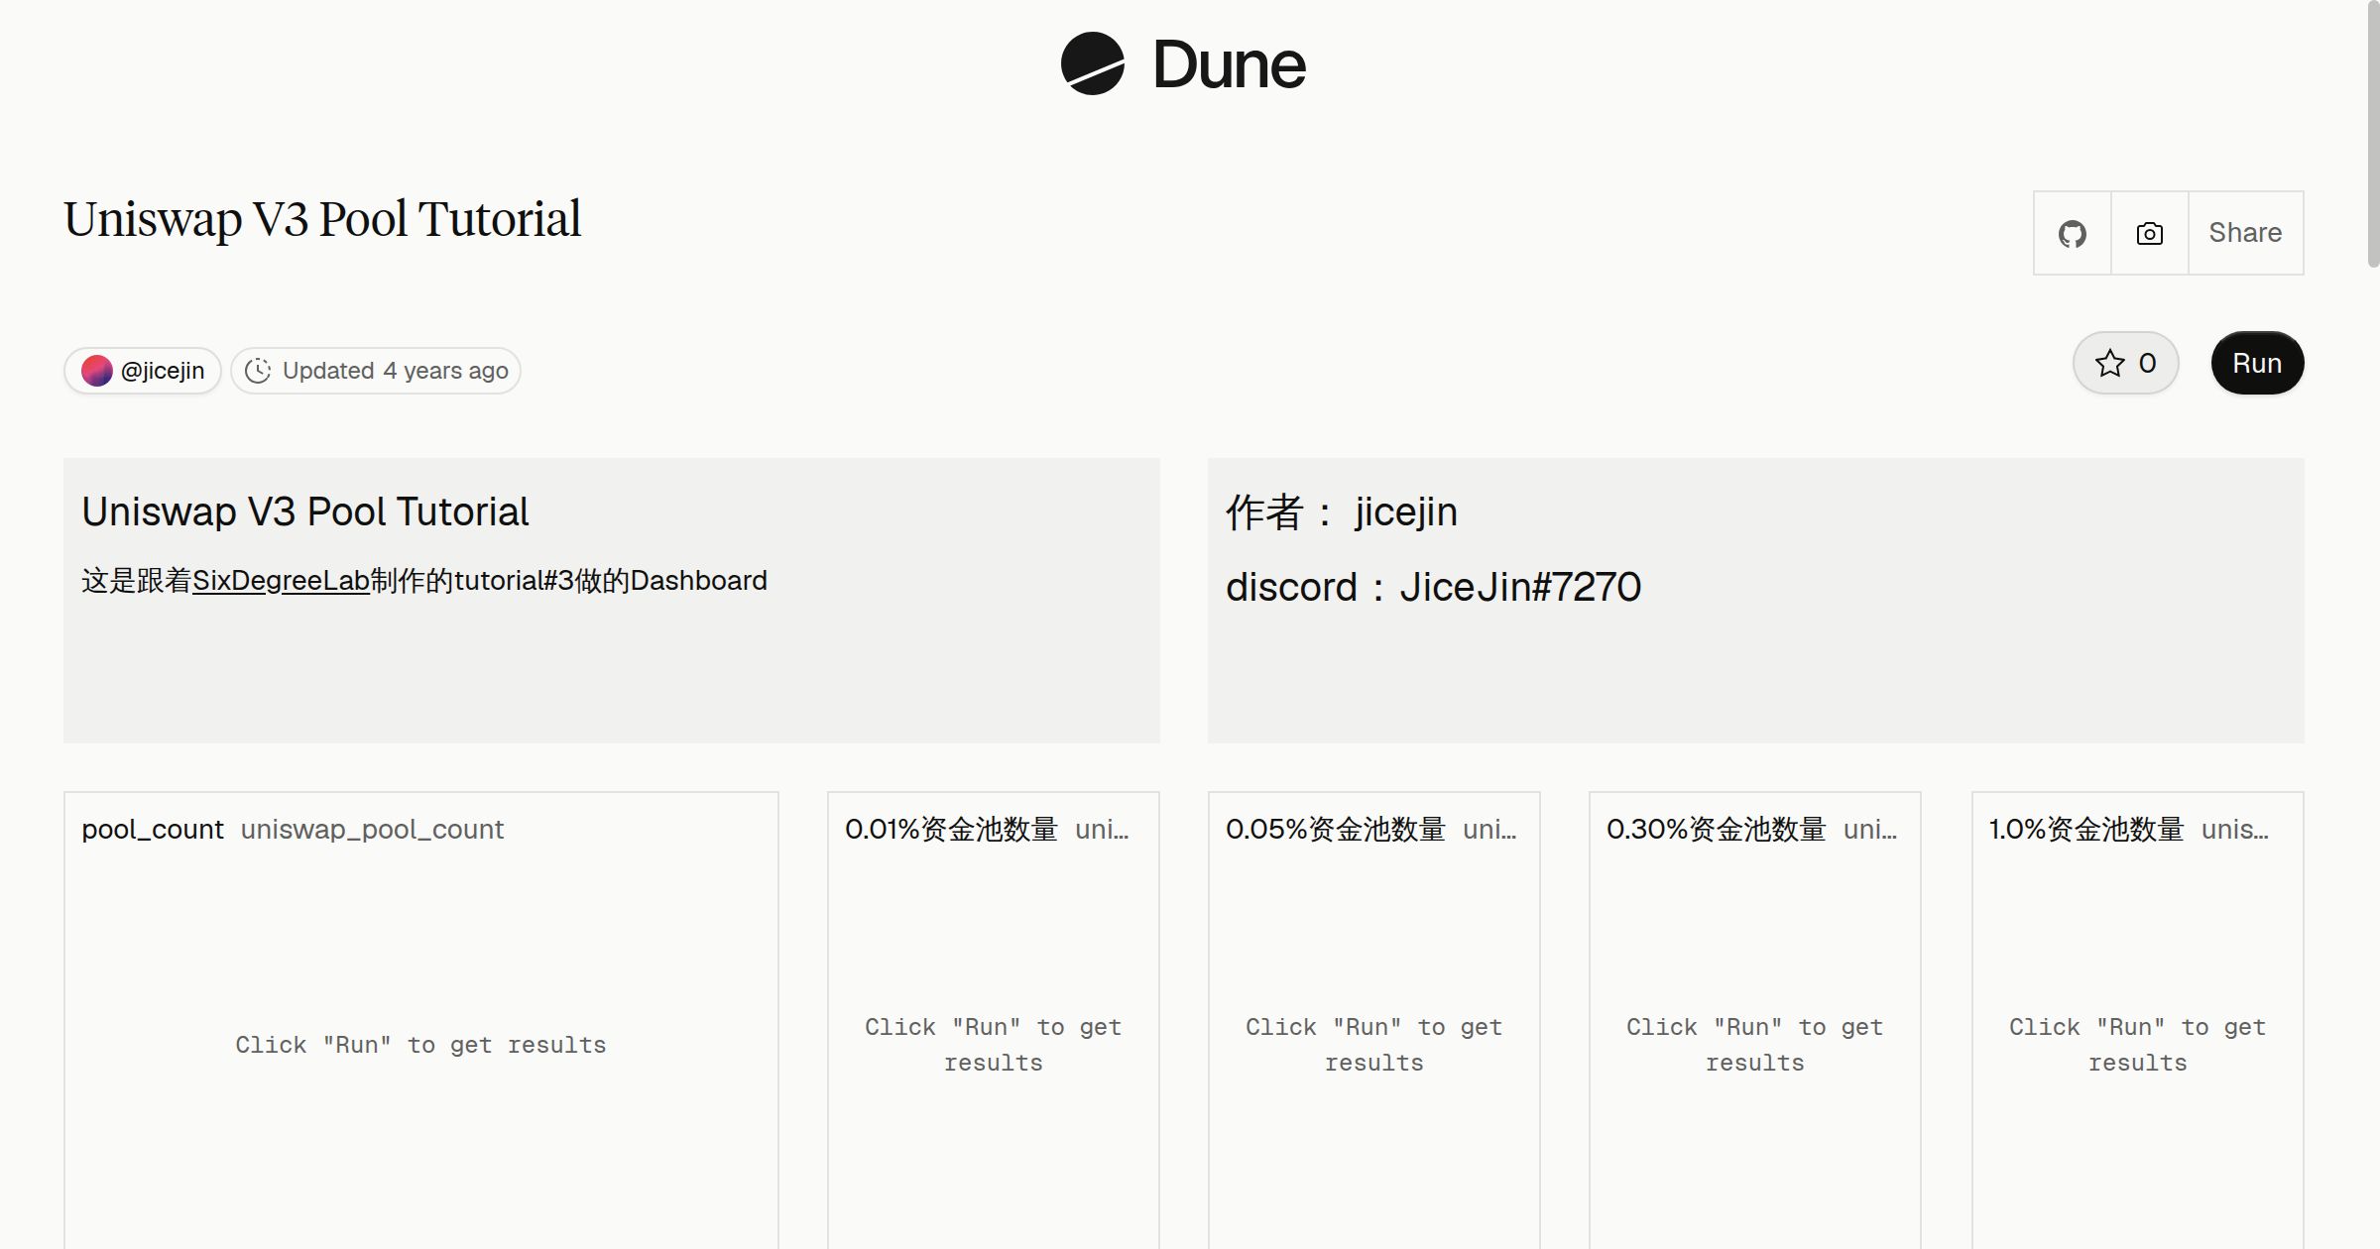Open @jicejin author profile

pyautogui.click(x=143, y=371)
